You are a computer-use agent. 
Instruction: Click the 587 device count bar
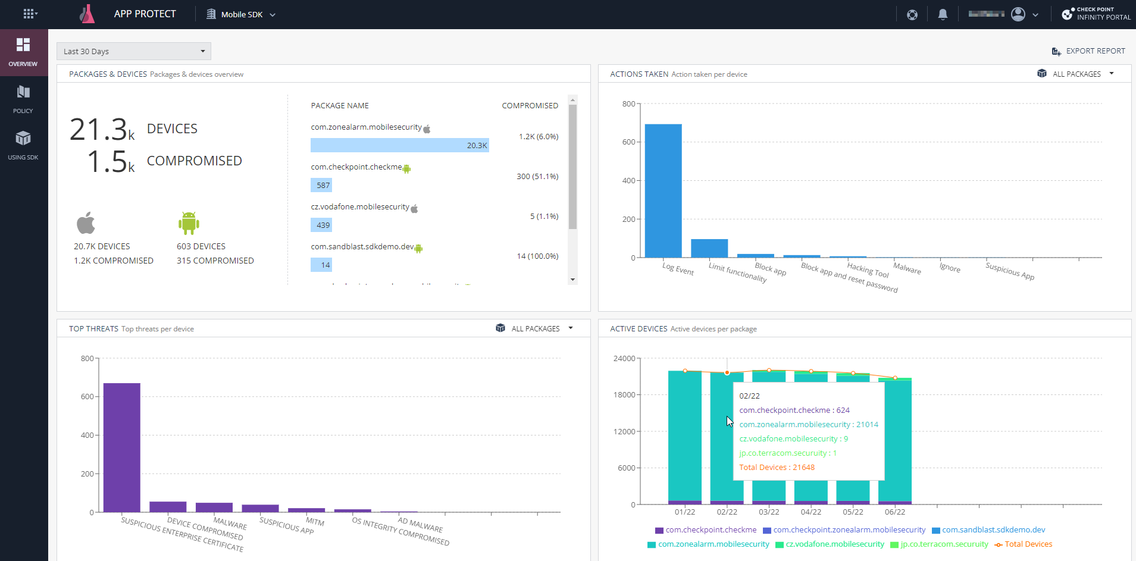(x=321, y=185)
